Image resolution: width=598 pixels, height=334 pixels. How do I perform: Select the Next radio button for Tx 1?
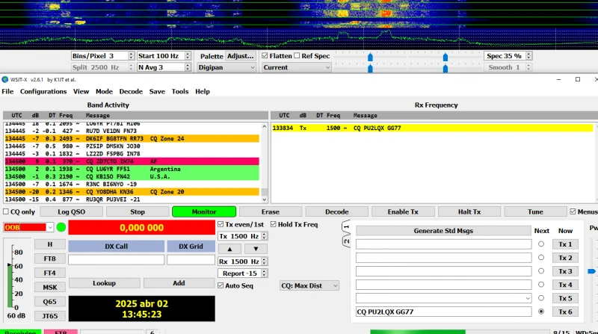click(x=541, y=244)
